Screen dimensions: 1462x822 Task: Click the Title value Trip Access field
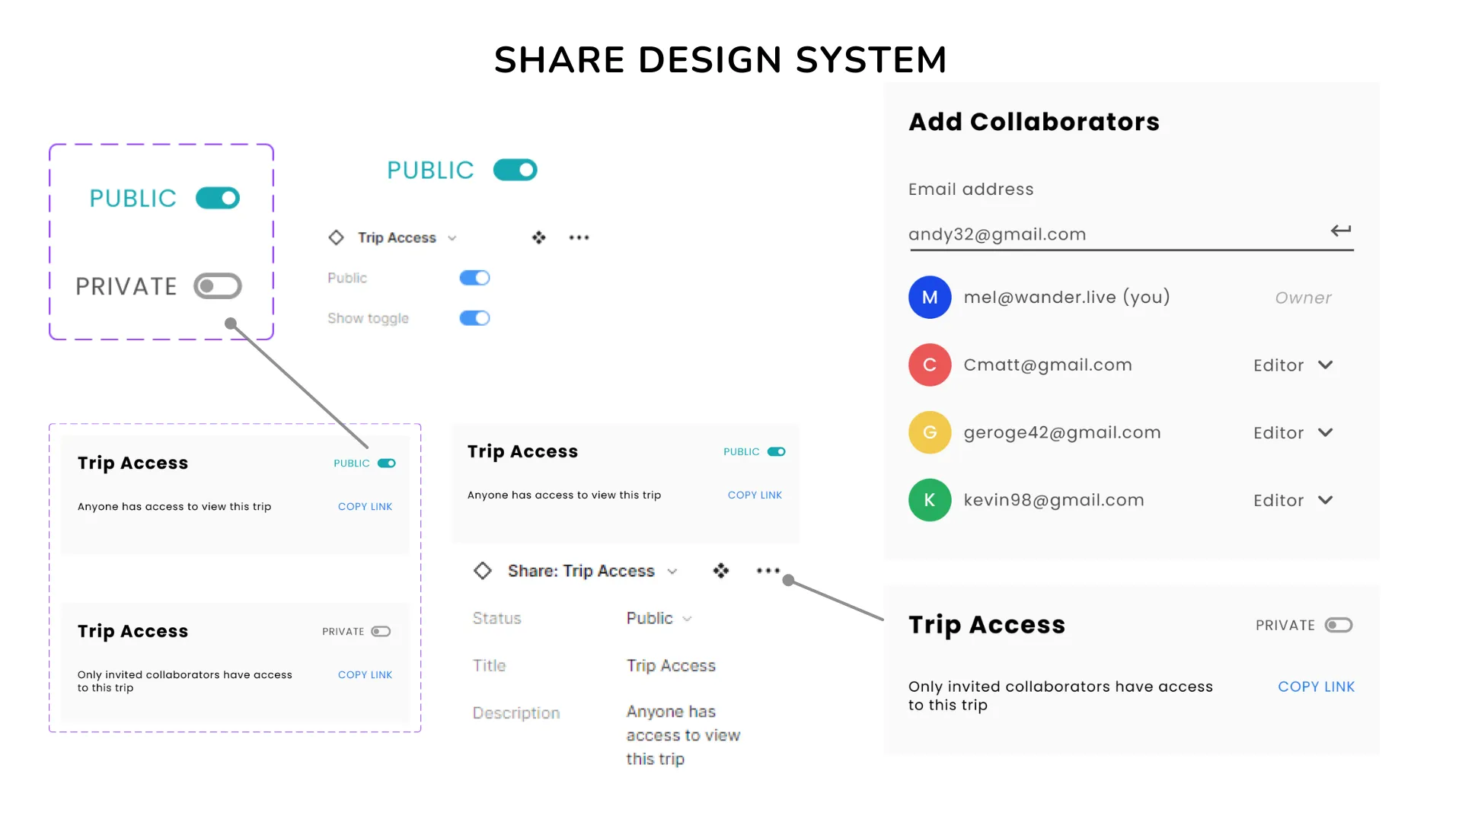(671, 666)
